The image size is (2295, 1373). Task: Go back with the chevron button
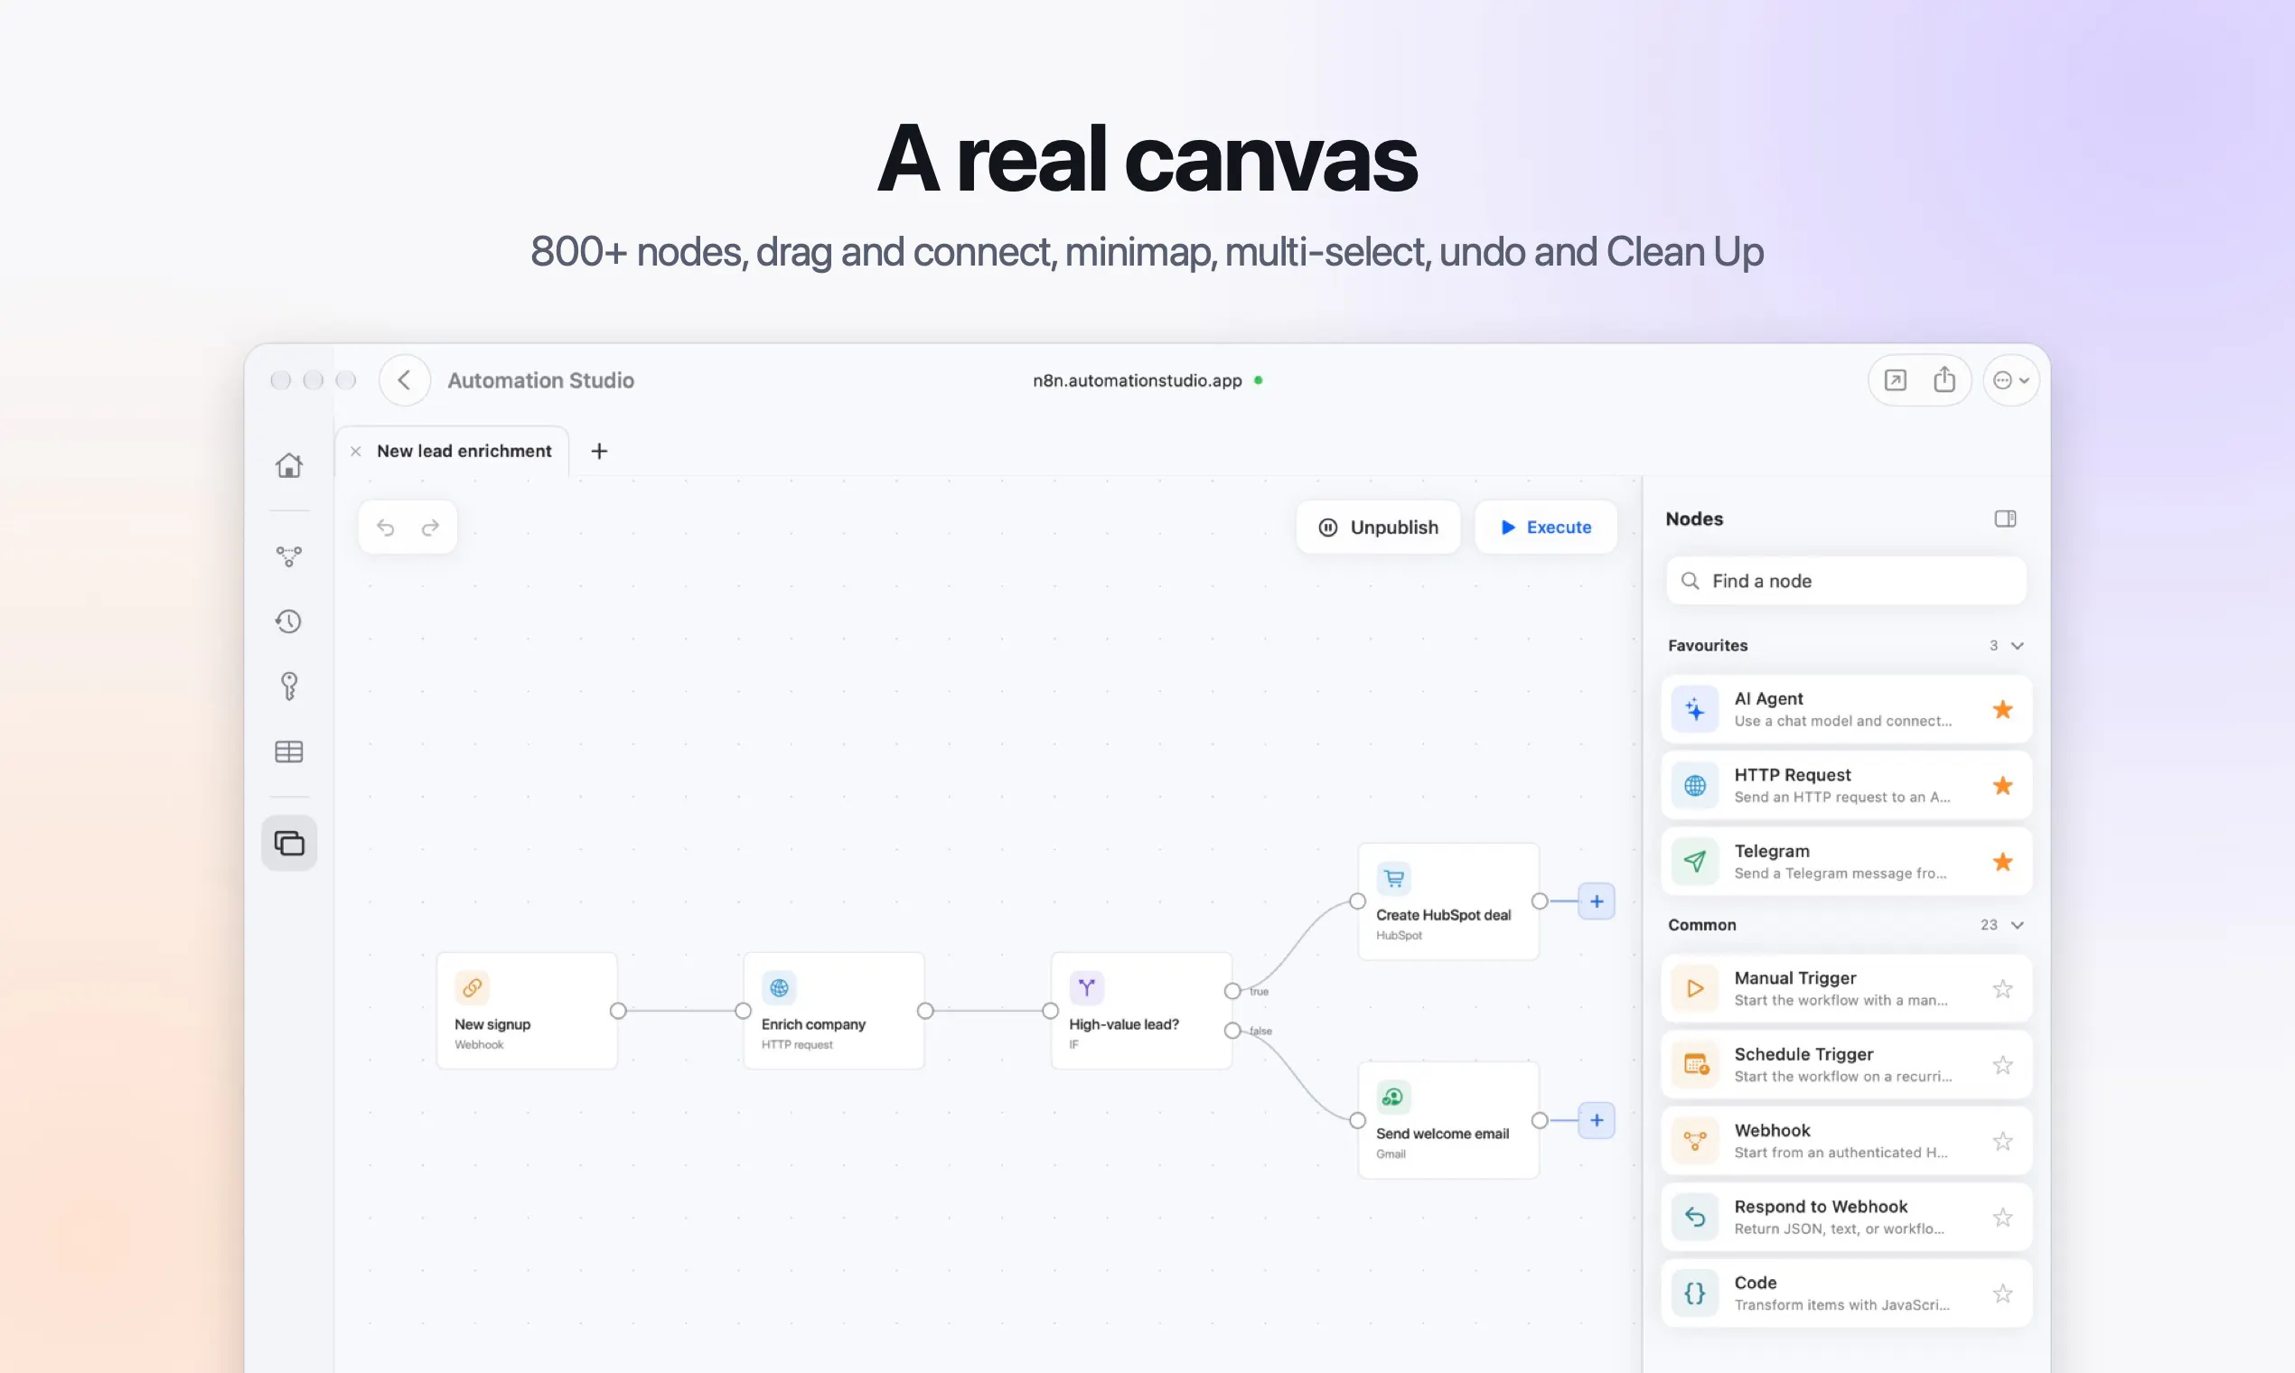tap(405, 380)
